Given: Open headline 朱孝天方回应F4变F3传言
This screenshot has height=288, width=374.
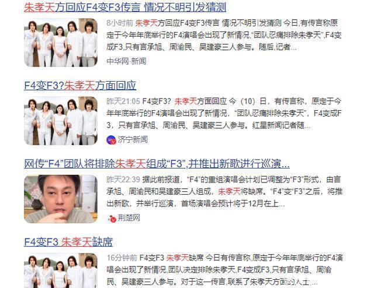Looking at the screenshot, I should (125, 7).
